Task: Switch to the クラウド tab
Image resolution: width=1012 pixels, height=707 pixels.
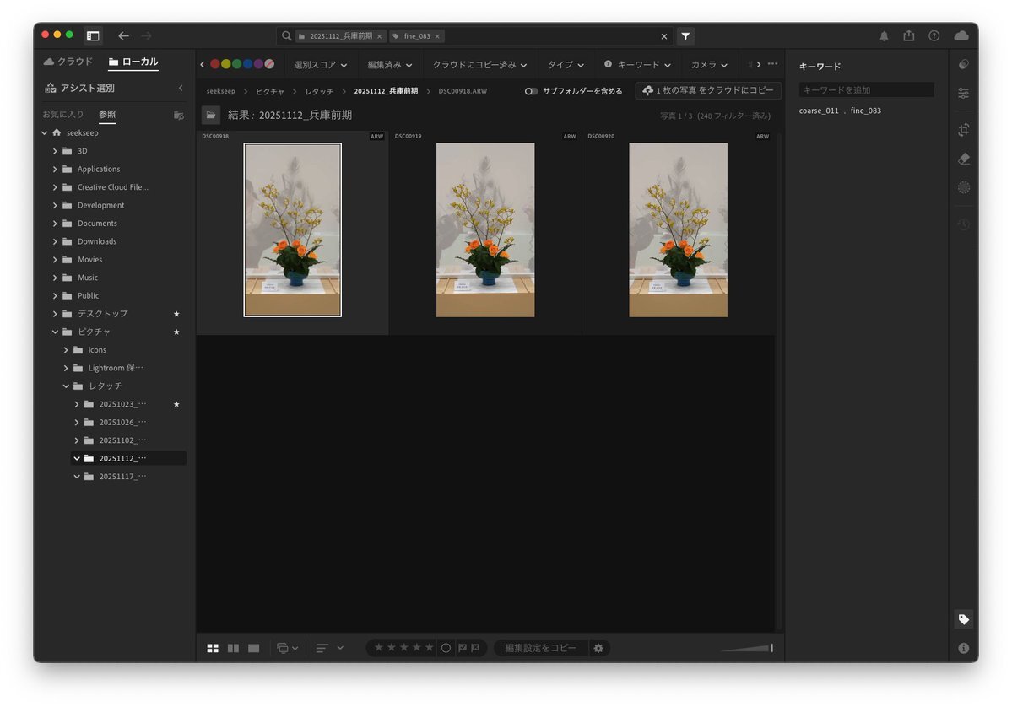Action: point(68,62)
